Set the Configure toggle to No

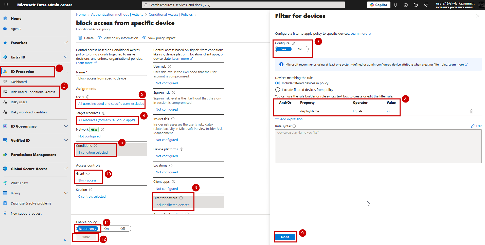(300, 49)
